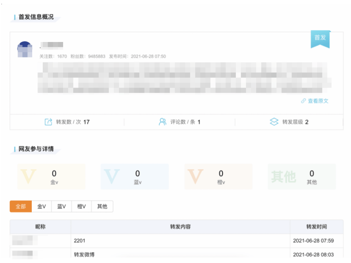Switch to the 其他 filter tab

click(x=102, y=206)
